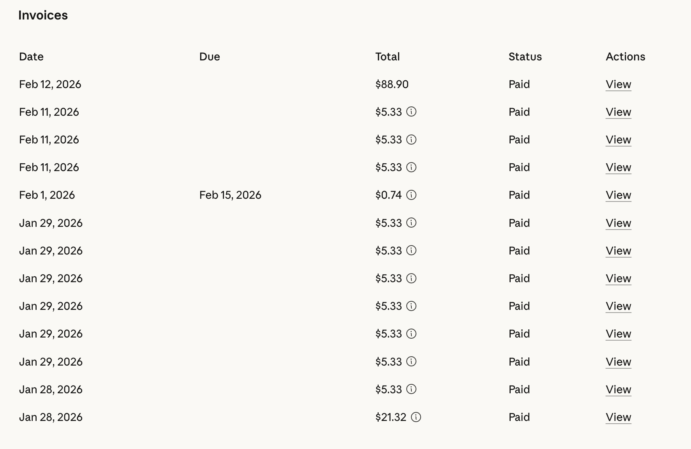Screen dimensions: 691x449
Task: View the Feb 12, 2026 invoice for $88.90
Action: coord(618,85)
